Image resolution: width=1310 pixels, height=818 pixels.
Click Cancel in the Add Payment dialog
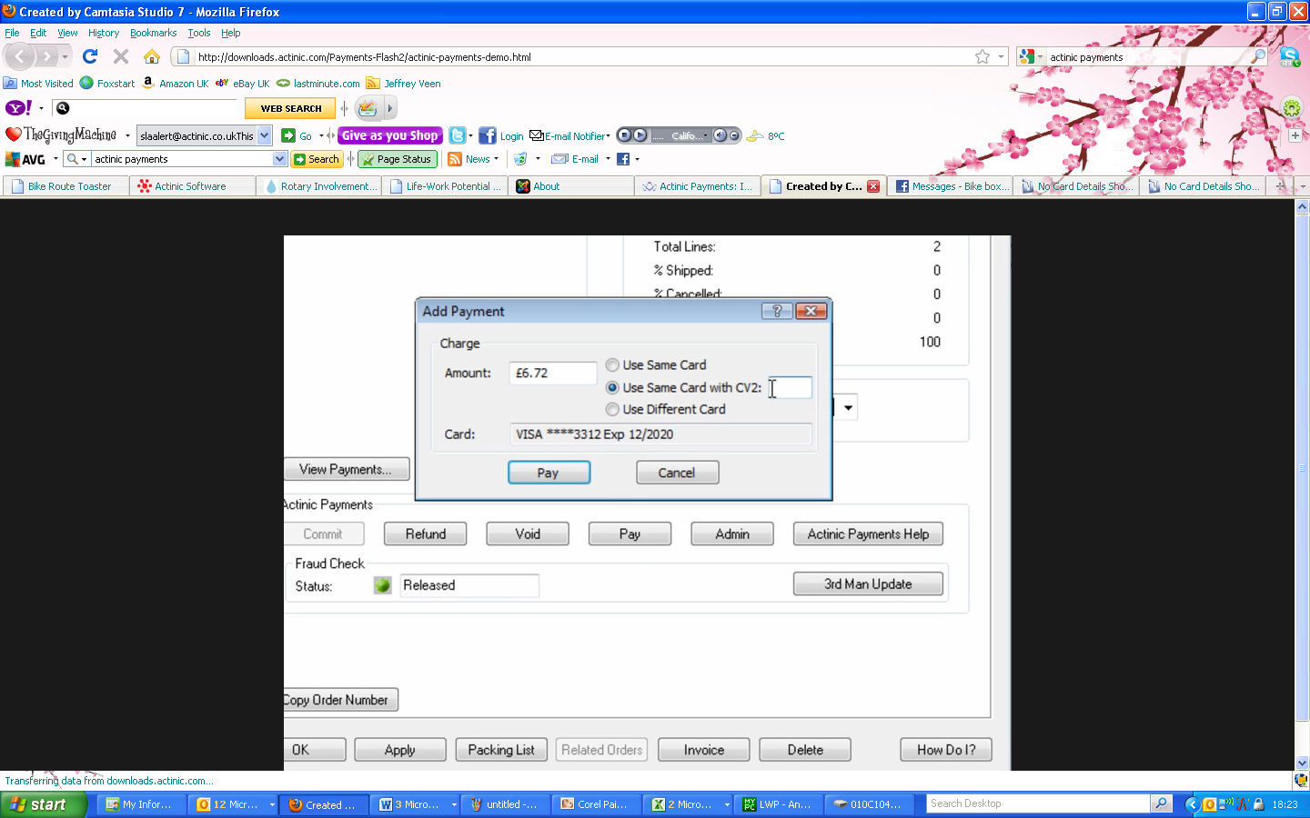tap(677, 473)
